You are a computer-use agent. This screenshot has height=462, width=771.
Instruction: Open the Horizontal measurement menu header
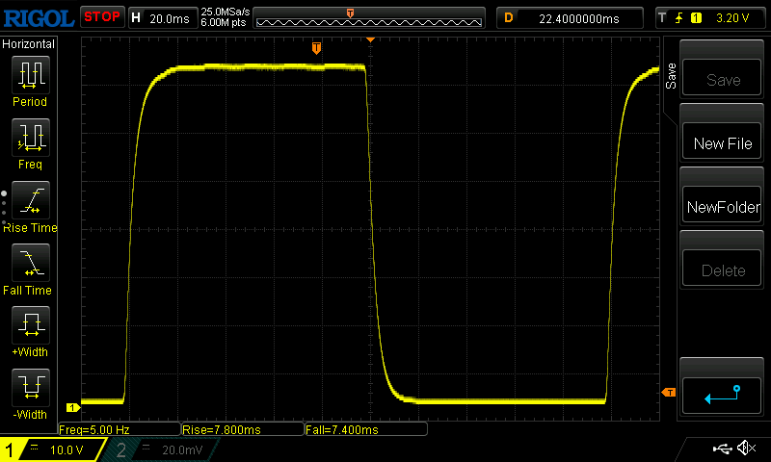click(x=29, y=43)
